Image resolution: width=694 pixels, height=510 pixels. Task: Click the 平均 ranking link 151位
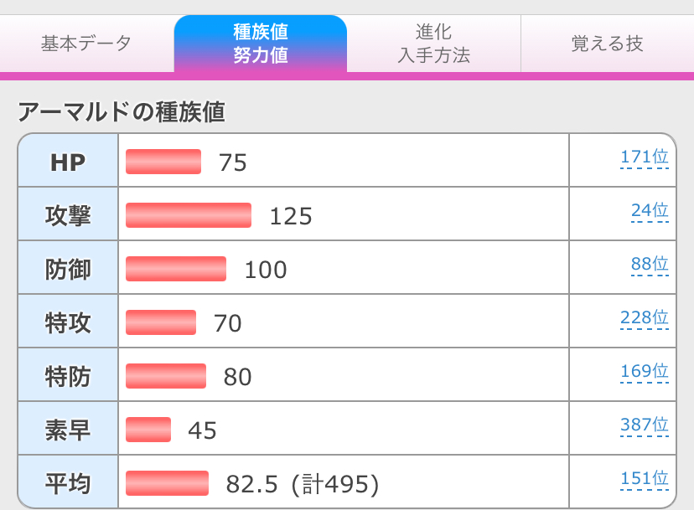click(644, 478)
